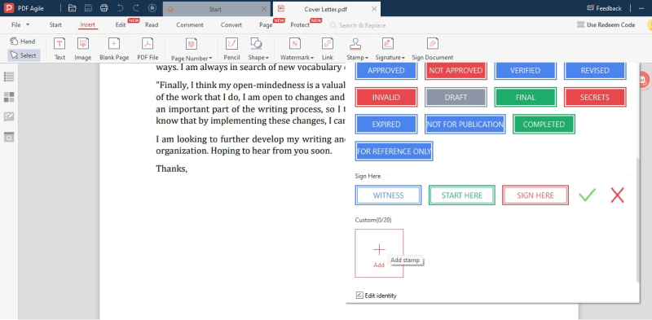This screenshot has width=652, height=320.
Task: Choose the REVISED stamp
Action: pyautogui.click(x=595, y=70)
